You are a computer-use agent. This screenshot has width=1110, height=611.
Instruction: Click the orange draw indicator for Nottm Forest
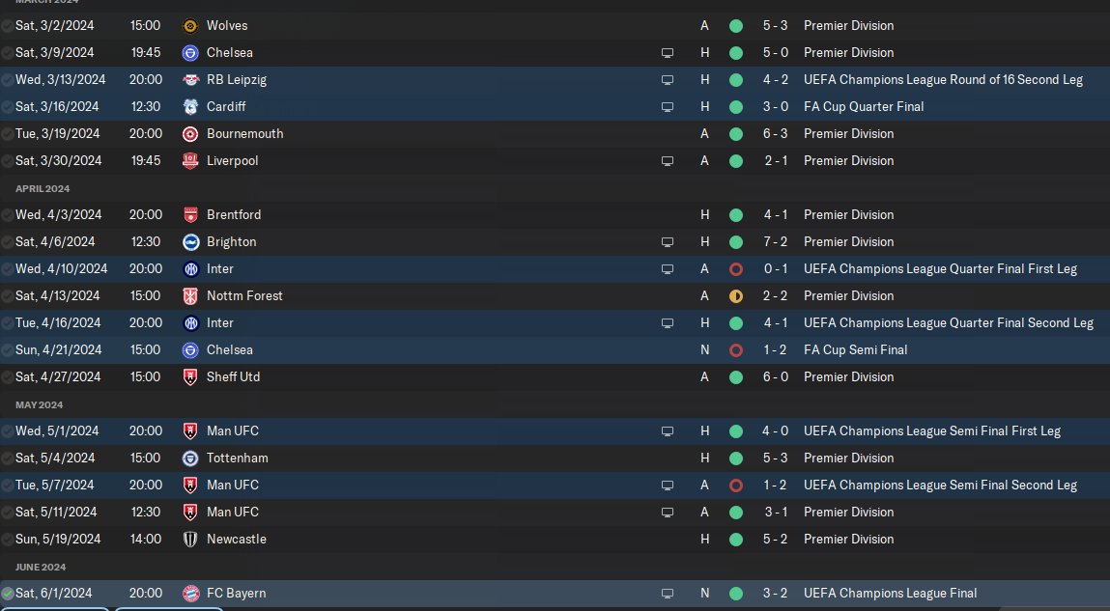736,296
